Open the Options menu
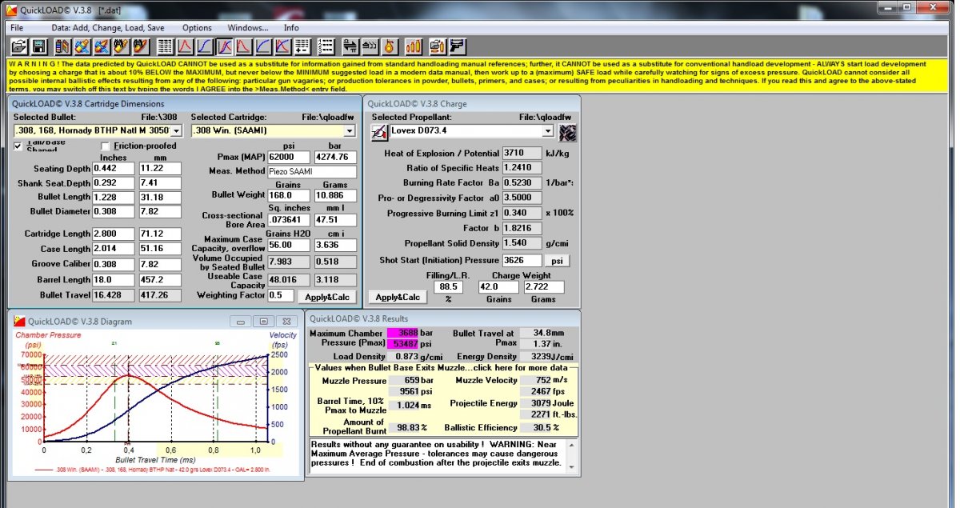The image size is (960, 508). pyautogui.click(x=197, y=28)
